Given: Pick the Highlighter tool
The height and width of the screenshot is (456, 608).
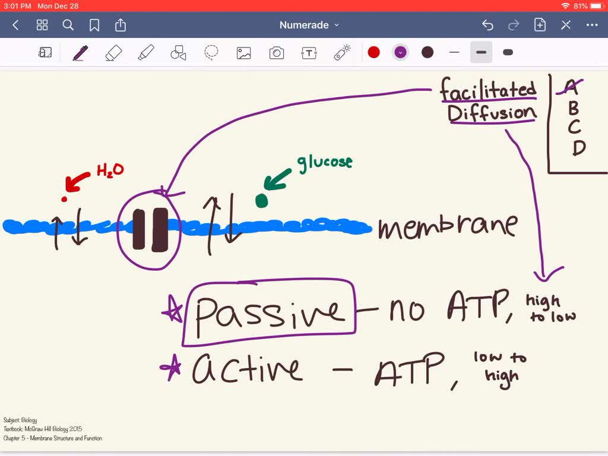Looking at the screenshot, I should tap(147, 52).
